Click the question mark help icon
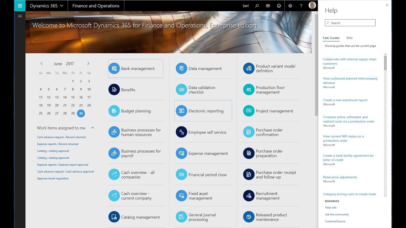Viewport: 406px width, 228px height. [x=301, y=6]
